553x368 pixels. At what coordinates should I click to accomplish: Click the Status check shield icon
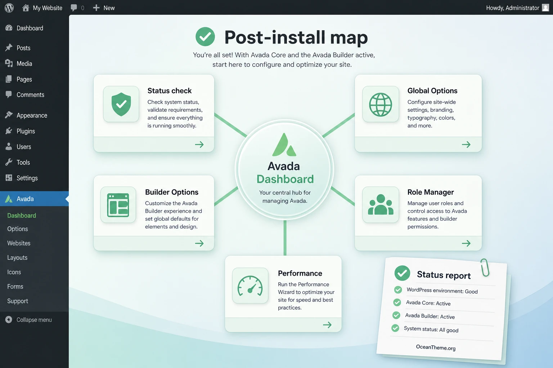121,104
